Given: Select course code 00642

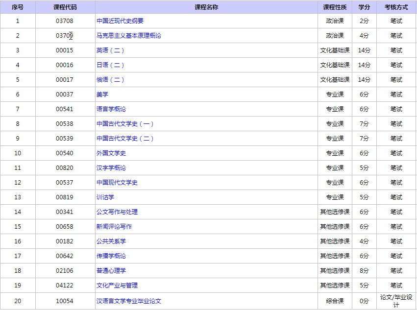Looking at the screenshot, I should [65, 256].
